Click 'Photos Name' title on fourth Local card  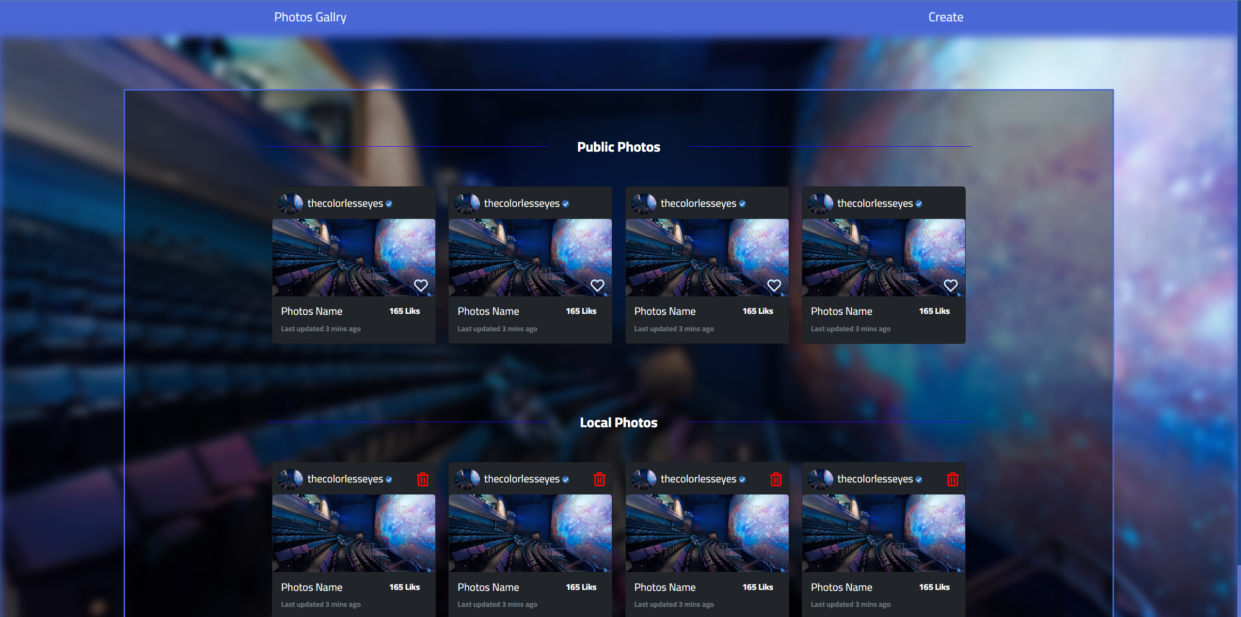[x=842, y=587]
